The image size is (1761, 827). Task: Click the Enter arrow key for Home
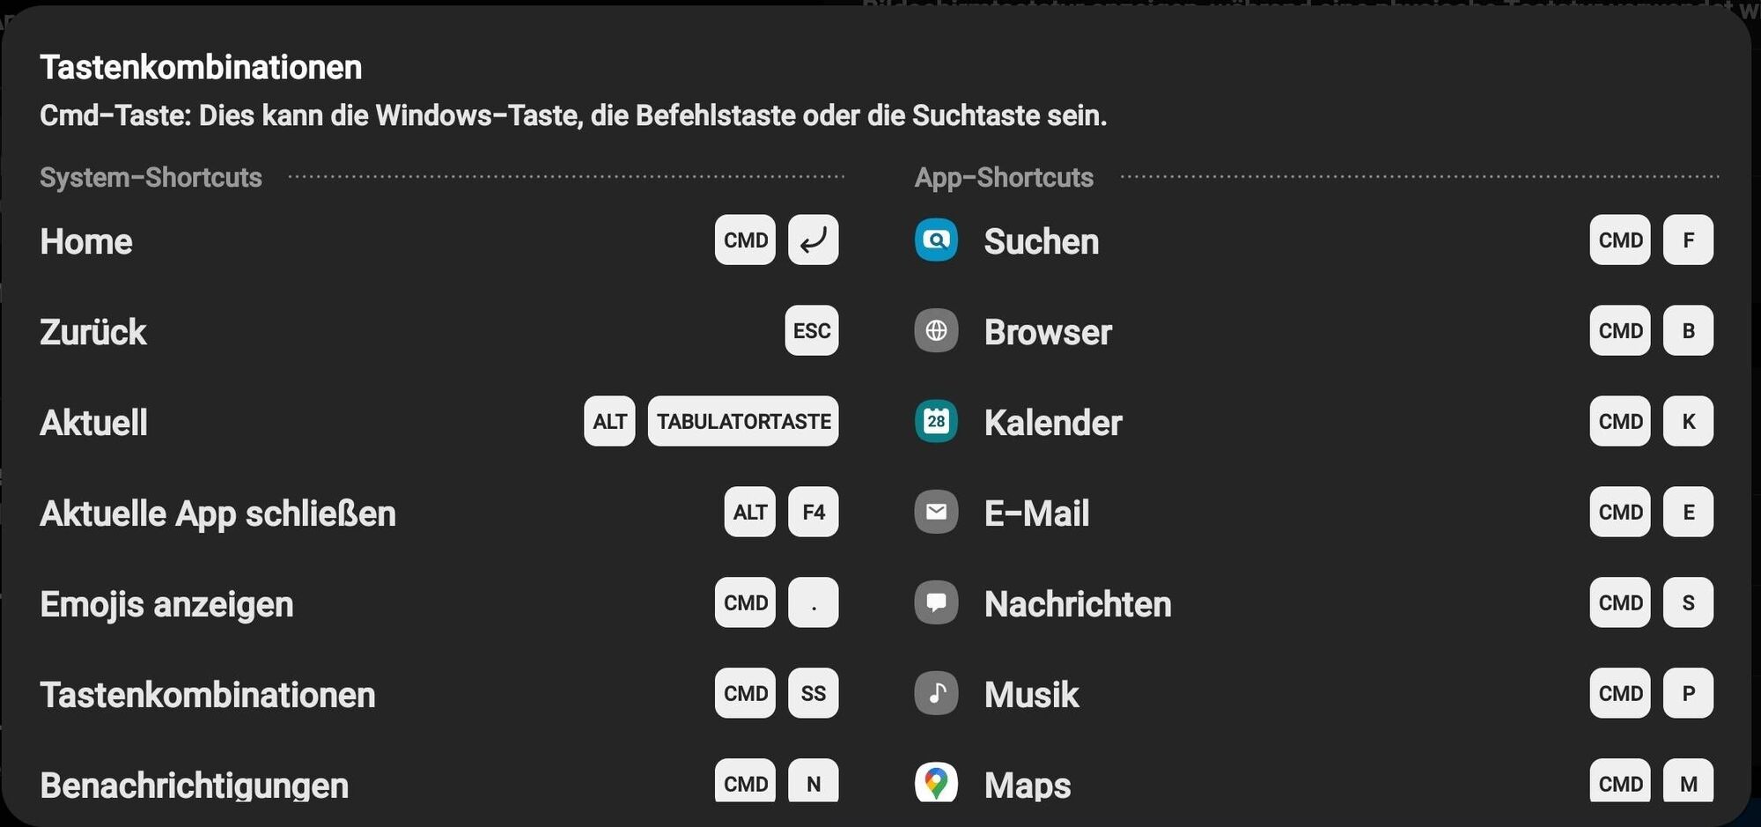(x=813, y=240)
